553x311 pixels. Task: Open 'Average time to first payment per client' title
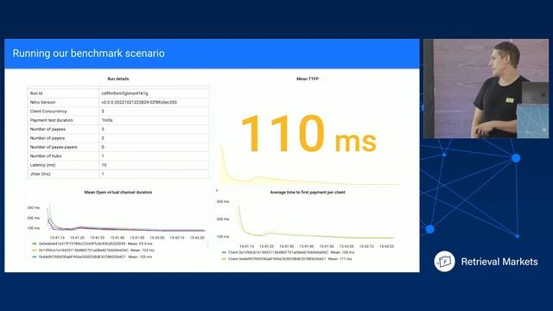tap(308, 192)
